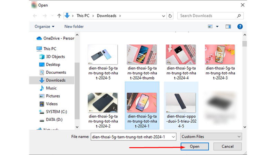Click the SYSTEM (C:) drive icon
This screenshot has height=155, width=276.
coord(42,112)
